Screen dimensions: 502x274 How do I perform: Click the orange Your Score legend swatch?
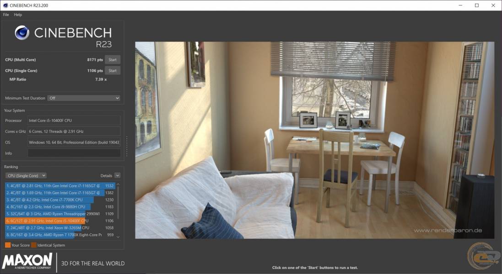[x=8, y=245]
